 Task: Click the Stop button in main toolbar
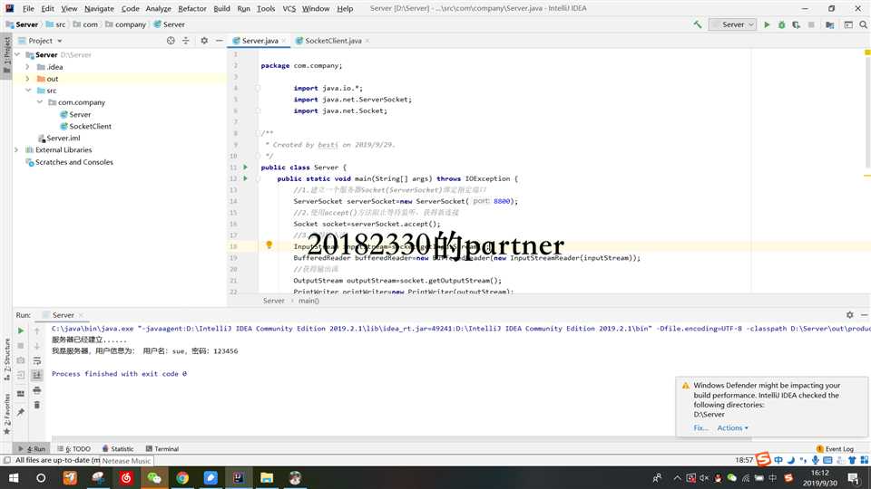811,24
